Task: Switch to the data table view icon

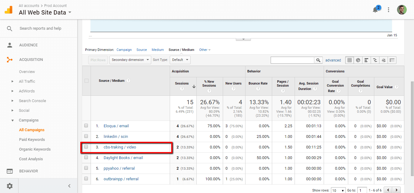Action: tap(349, 60)
